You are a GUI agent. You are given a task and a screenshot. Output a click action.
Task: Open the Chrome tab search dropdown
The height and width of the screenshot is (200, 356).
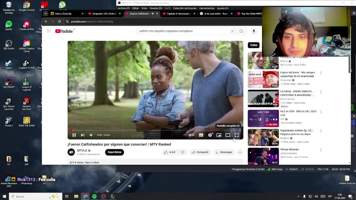click(45, 13)
